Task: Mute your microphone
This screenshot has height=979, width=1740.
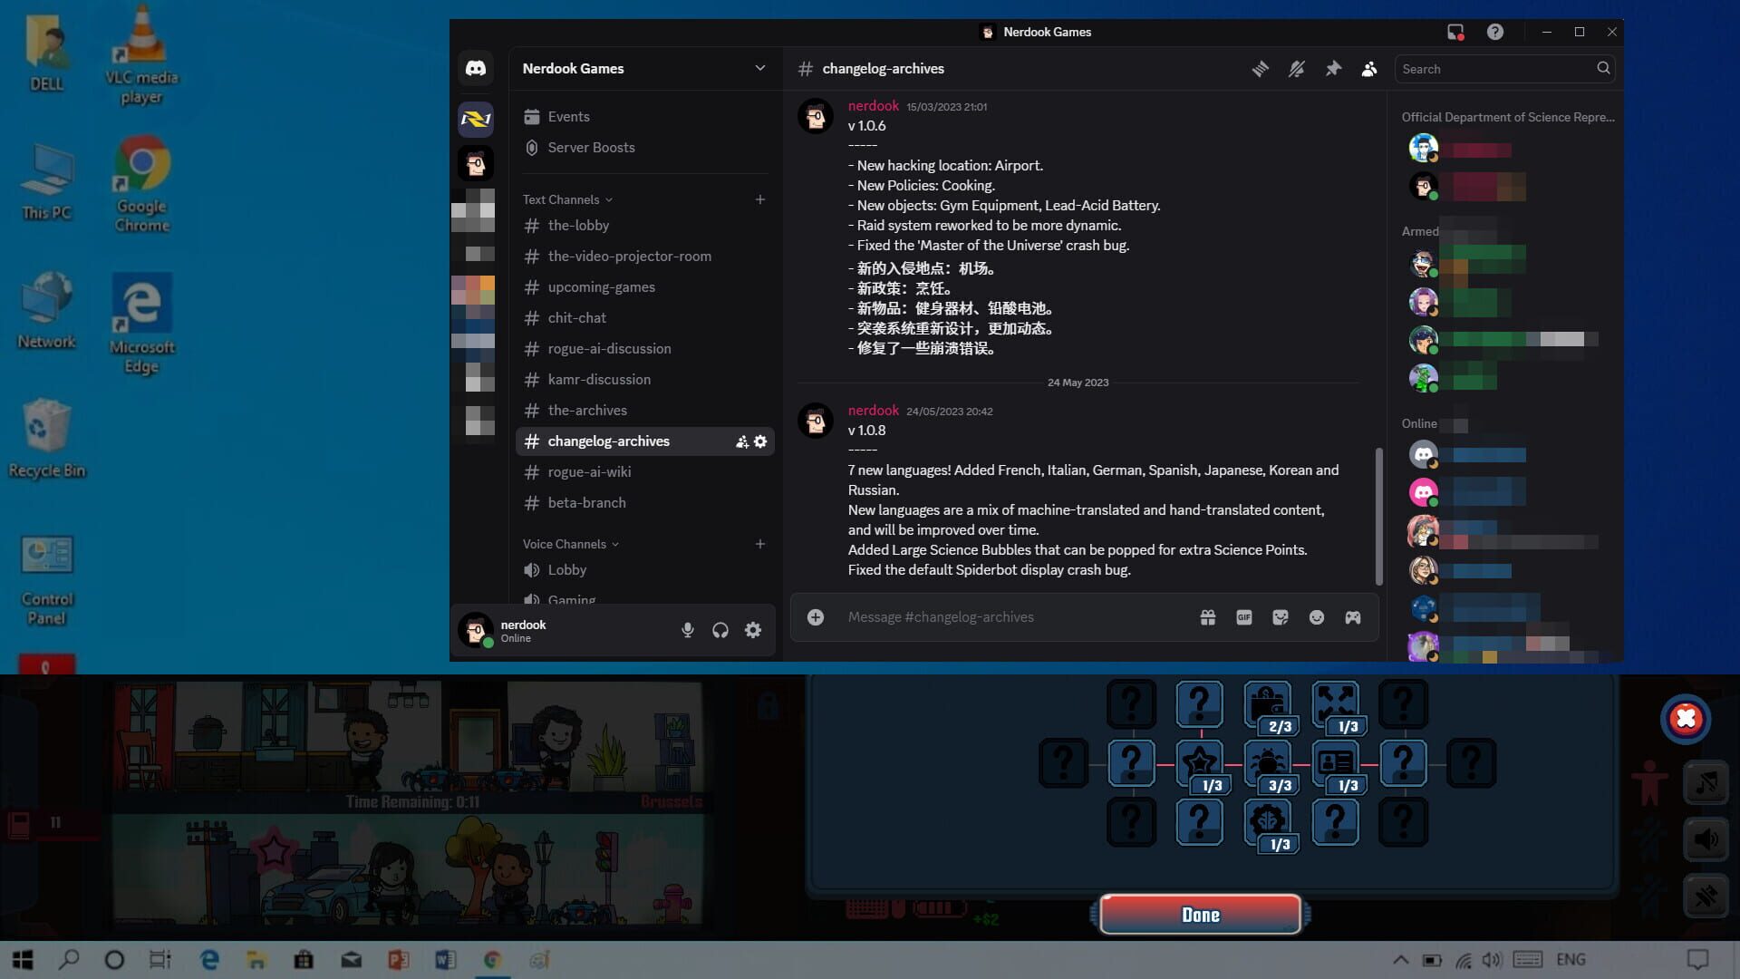Action: pos(688,629)
